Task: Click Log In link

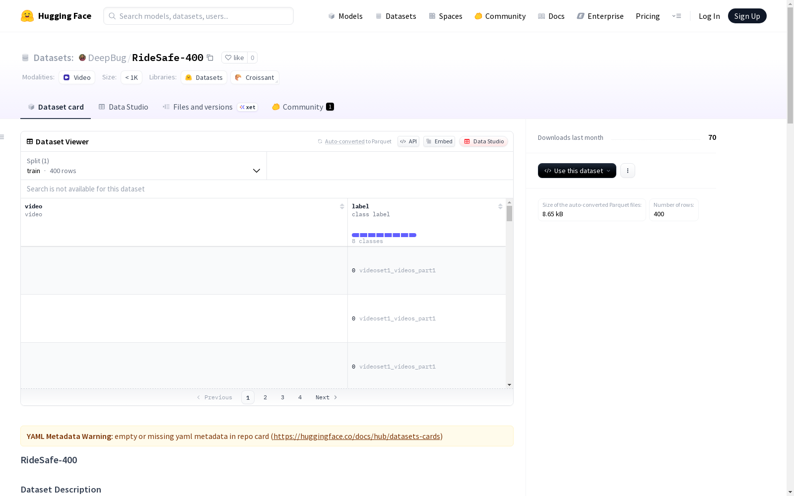Action: pyautogui.click(x=709, y=16)
